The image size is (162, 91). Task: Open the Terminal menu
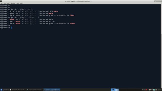[13, 3]
